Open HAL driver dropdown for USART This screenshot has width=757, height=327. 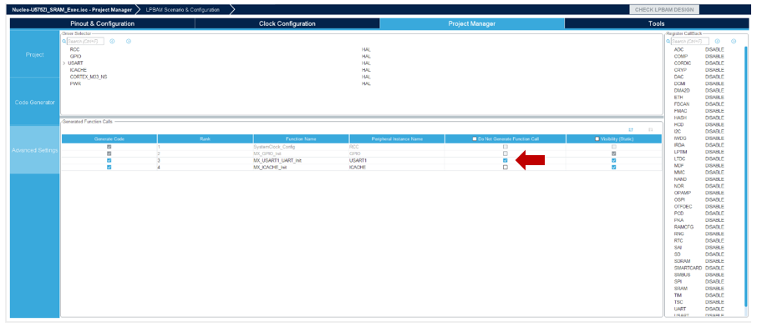coord(366,63)
